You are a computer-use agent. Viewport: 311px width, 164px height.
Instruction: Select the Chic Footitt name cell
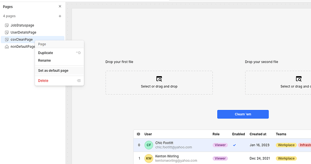164,143
